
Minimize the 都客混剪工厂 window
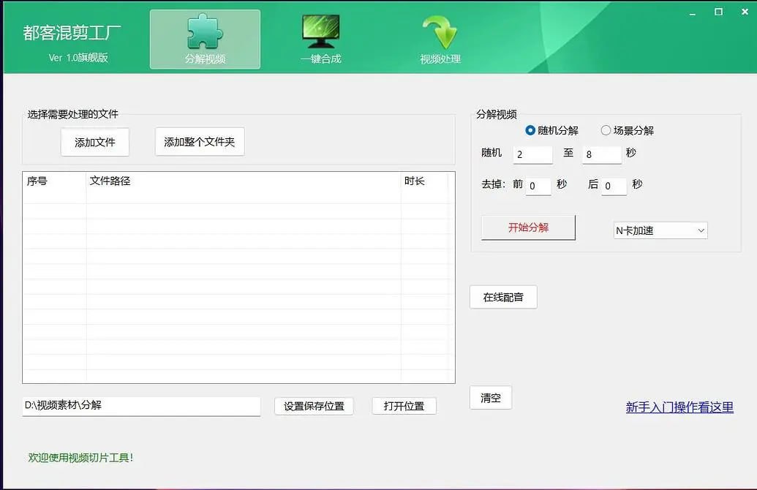(693, 12)
